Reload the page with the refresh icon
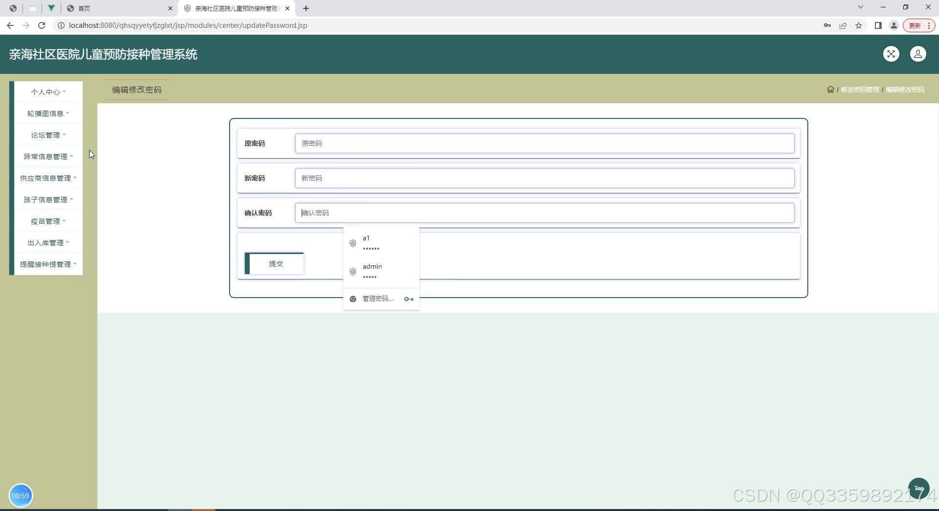The width and height of the screenshot is (939, 511). click(x=42, y=25)
